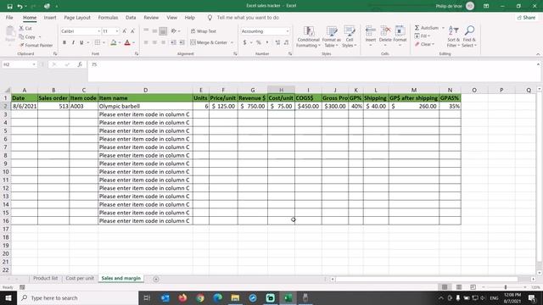Decrease font size icon
Screen dimensions: 543x305
[x=132, y=31]
